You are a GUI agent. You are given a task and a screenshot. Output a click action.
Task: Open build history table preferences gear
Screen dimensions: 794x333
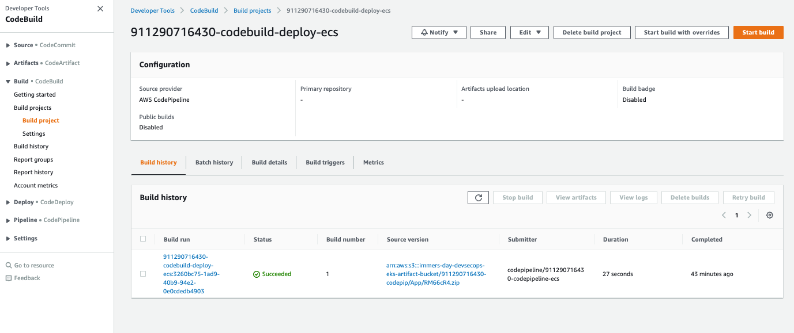[x=769, y=215]
